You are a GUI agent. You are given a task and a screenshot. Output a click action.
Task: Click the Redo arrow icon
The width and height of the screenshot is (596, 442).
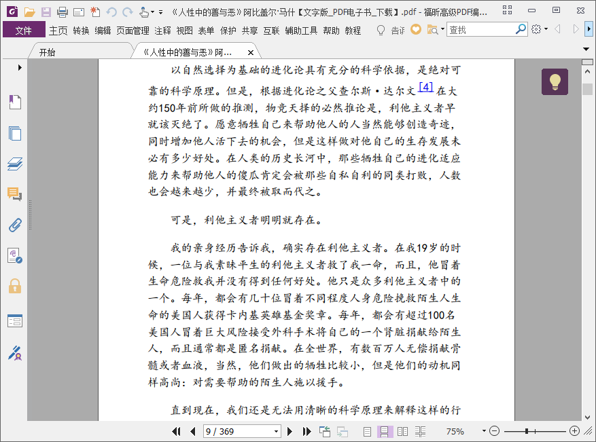128,12
